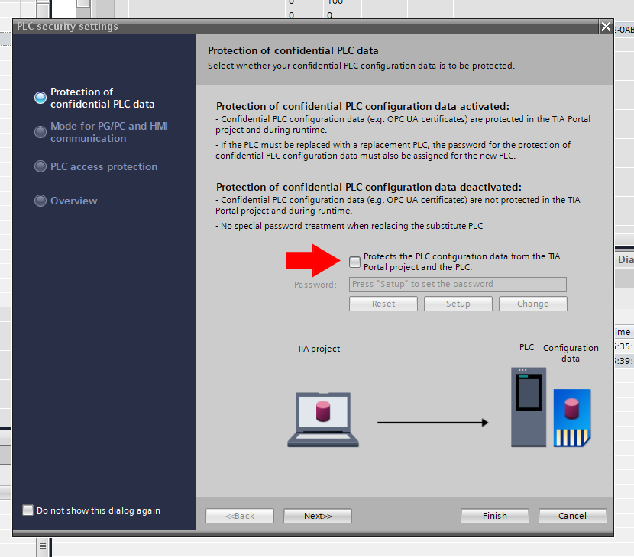Click the grayed-out password input field
634x557 pixels.
click(x=458, y=285)
